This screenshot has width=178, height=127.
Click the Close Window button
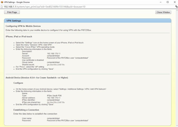(163, 12)
